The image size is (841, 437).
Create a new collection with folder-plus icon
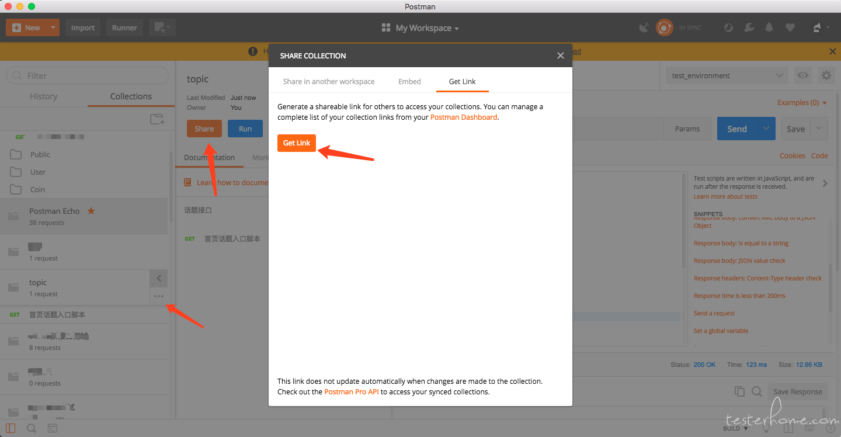click(x=157, y=119)
